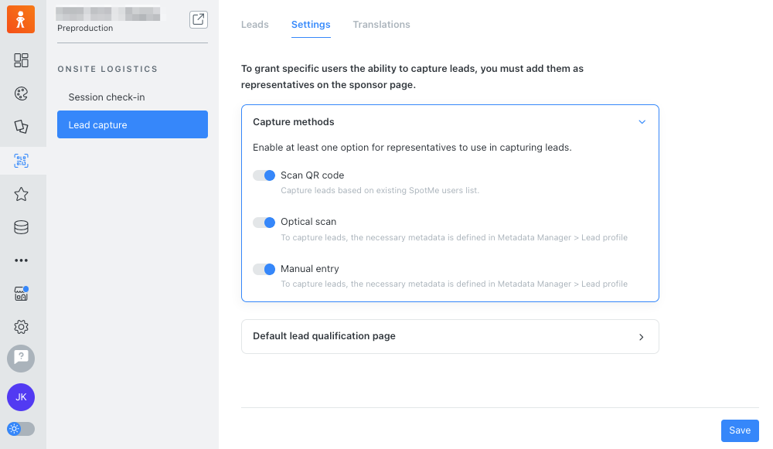The width and height of the screenshot is (773, 449).
Task: Open the stacked cards icon in sidebar
Action: (21, 127)
